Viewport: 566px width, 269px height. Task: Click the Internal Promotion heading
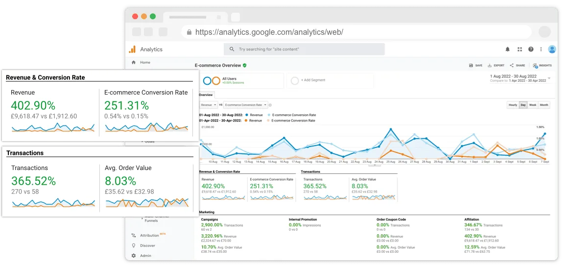pos(303,219)
